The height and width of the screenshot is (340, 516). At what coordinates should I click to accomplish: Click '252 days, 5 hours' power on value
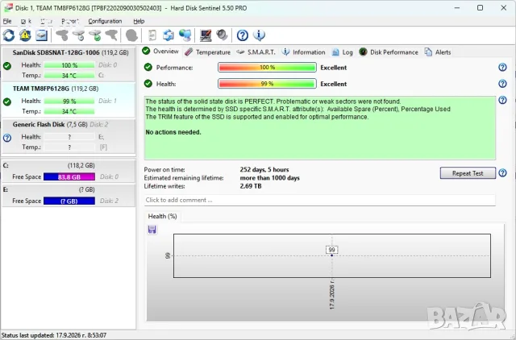[x=264, y=170]
